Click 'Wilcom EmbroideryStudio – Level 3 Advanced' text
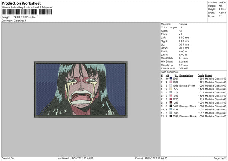This screenshot has width=228, height=161. pos(27,8)
